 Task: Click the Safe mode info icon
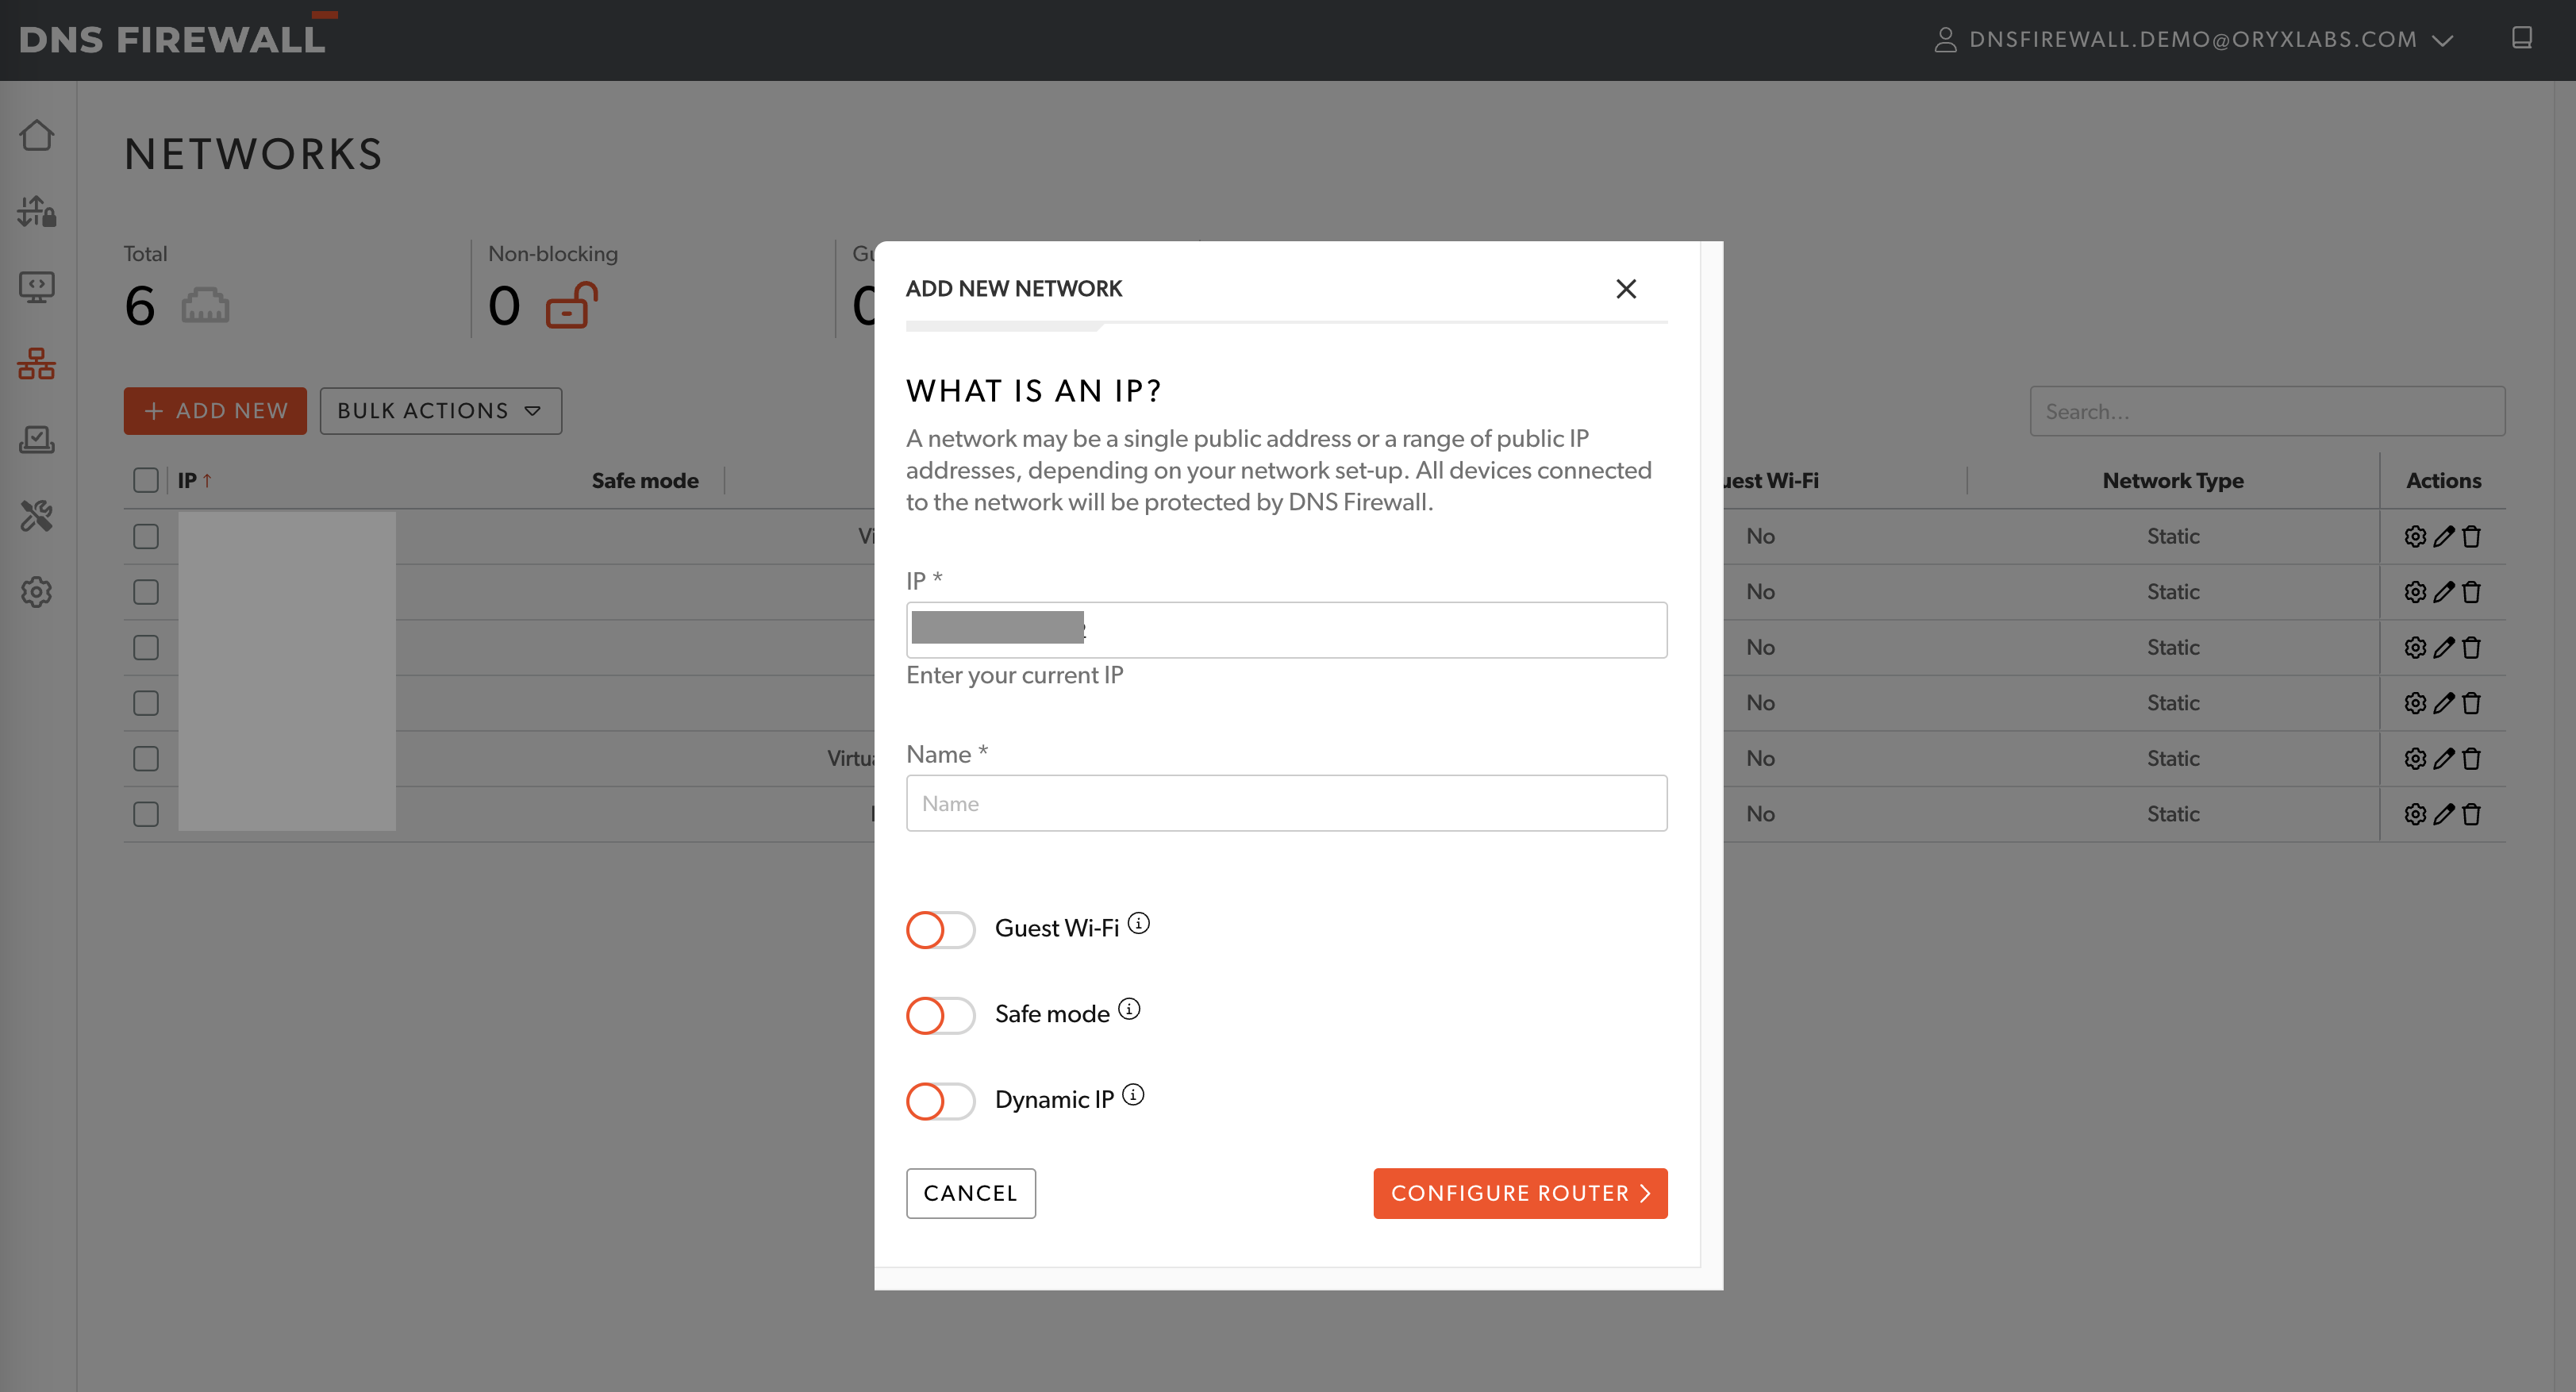[x=1129, y=1009]
